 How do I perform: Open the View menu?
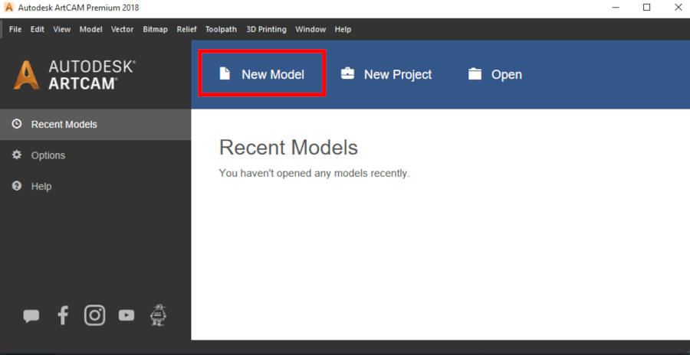[x=61, y=29]
